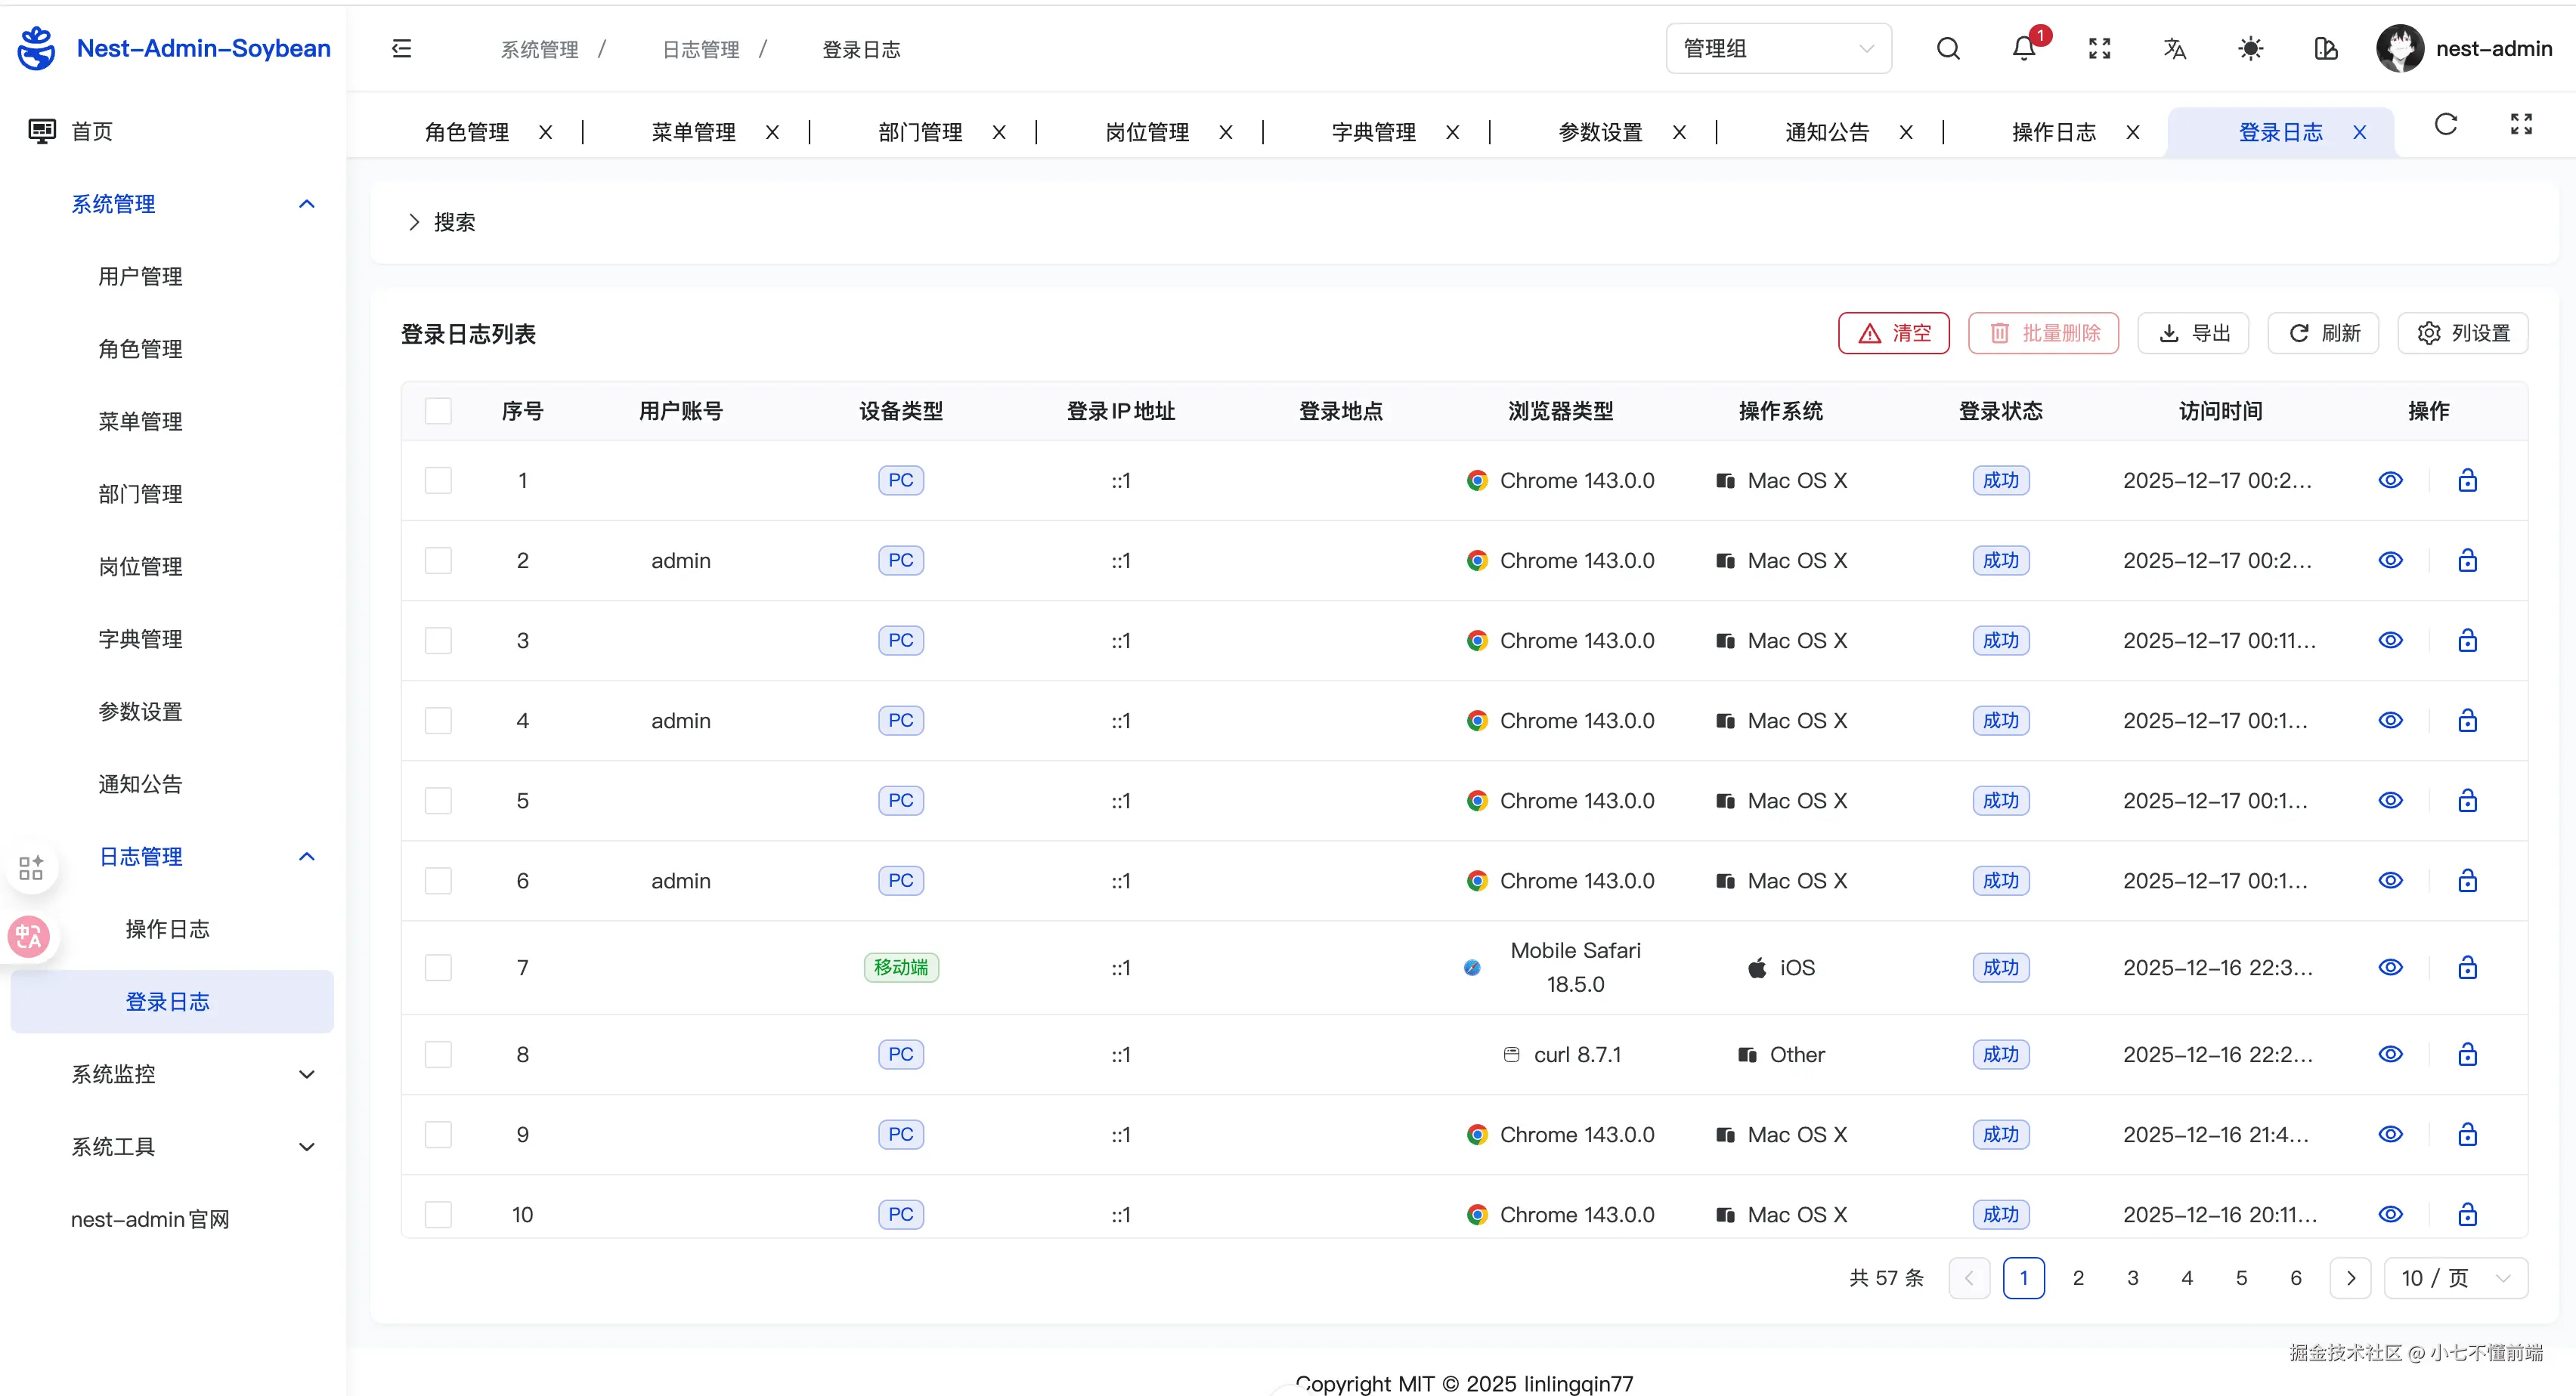The width and height of the screenshot is (2576, 1396).
Task: Tick the checkbox for row 8
Action: (x=438, y=1055)
